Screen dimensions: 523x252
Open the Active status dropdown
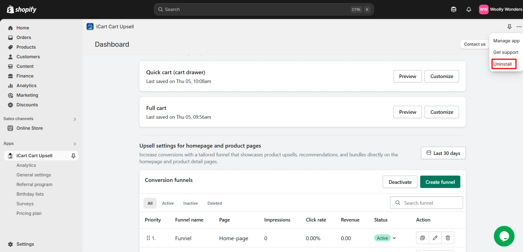pos(385,238)
